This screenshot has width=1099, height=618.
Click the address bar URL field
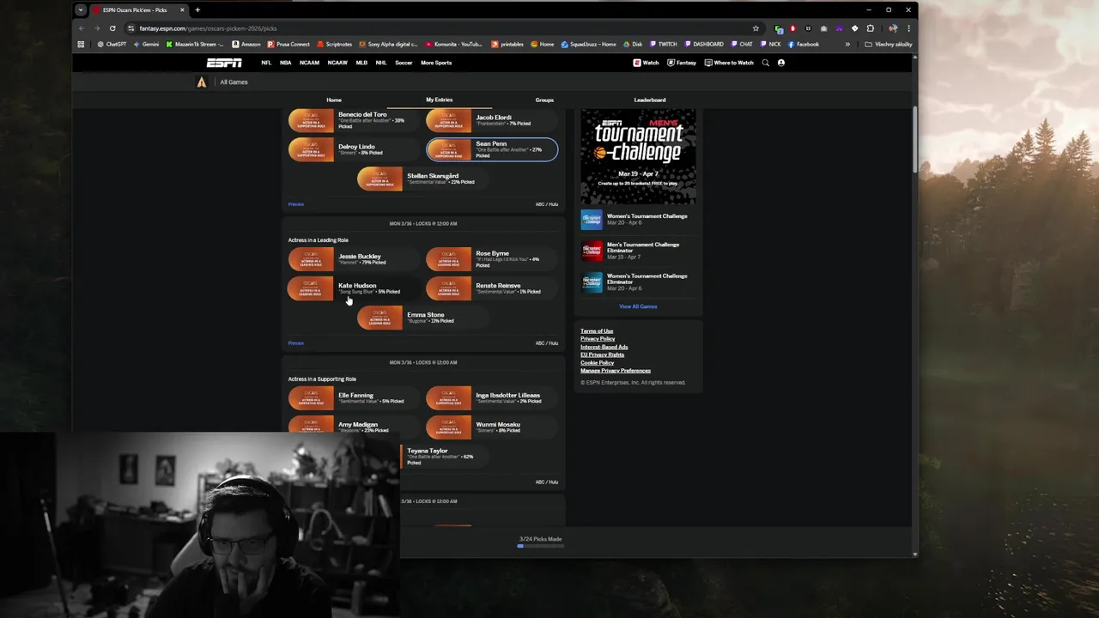(438, 28)
